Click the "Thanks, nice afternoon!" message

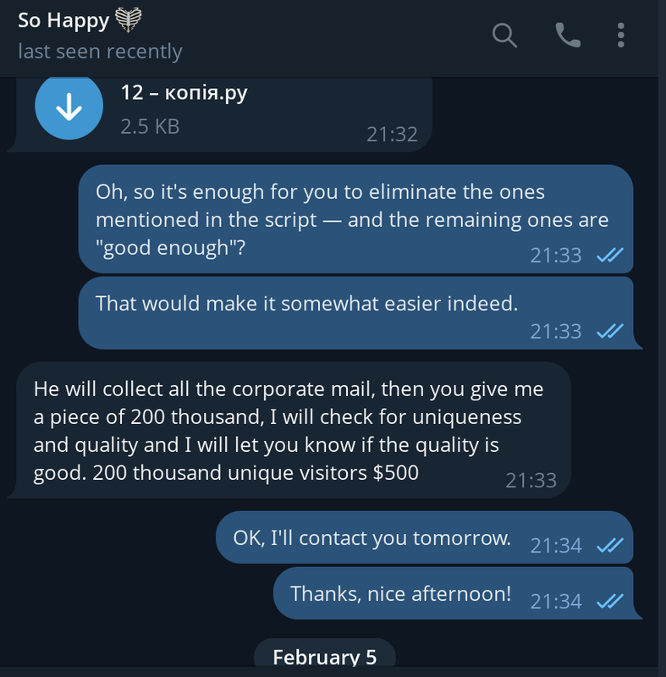(400, 593)
